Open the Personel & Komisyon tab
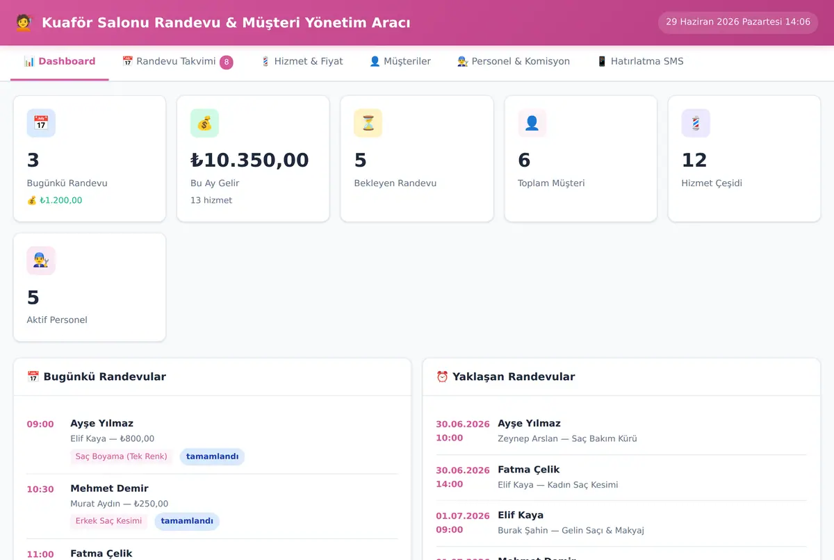This screenshot has height=560, width=834. point(514,61)
